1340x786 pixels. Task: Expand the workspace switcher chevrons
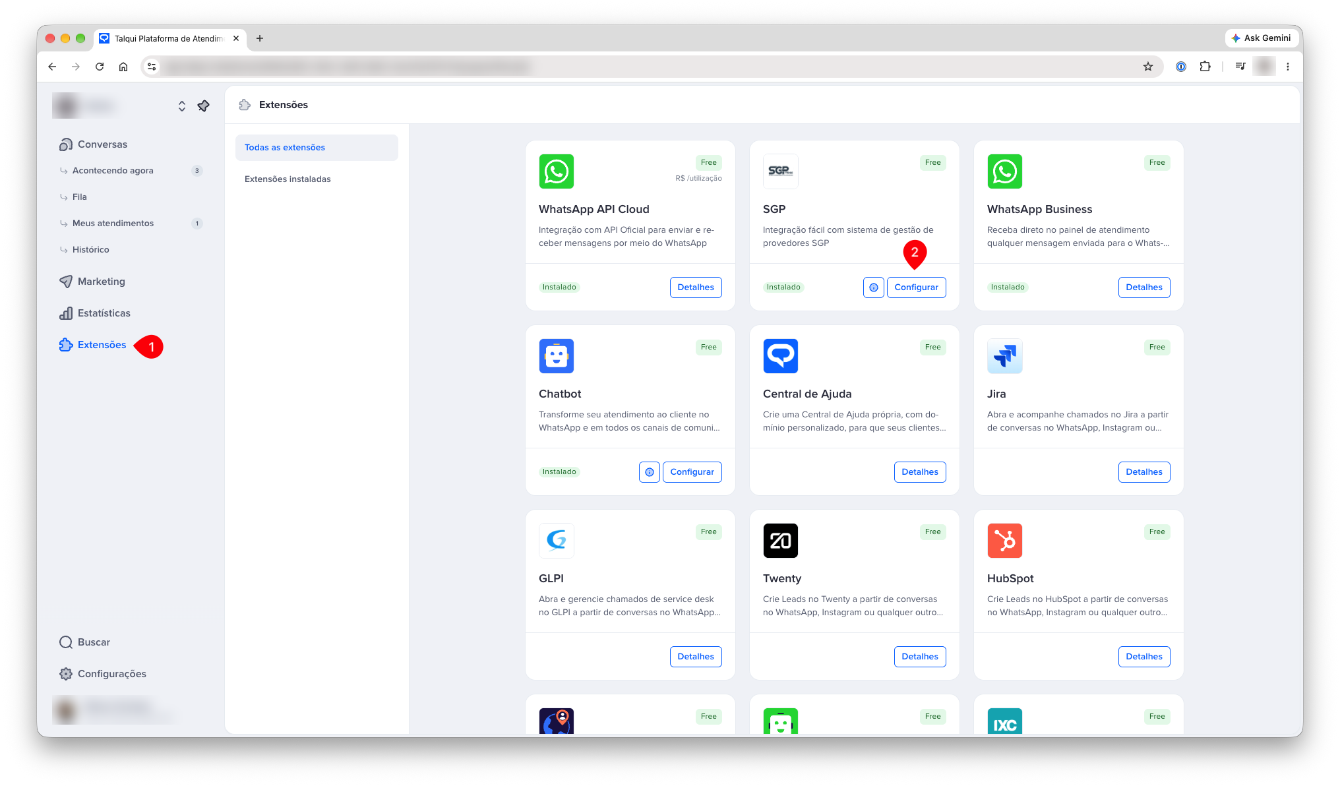point(182,106)
